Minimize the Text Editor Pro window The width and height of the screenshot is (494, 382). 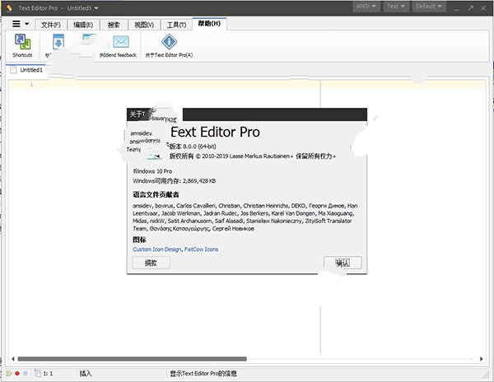coord(457,8)
